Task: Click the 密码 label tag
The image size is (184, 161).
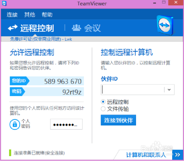Action: tap(17, 92)
